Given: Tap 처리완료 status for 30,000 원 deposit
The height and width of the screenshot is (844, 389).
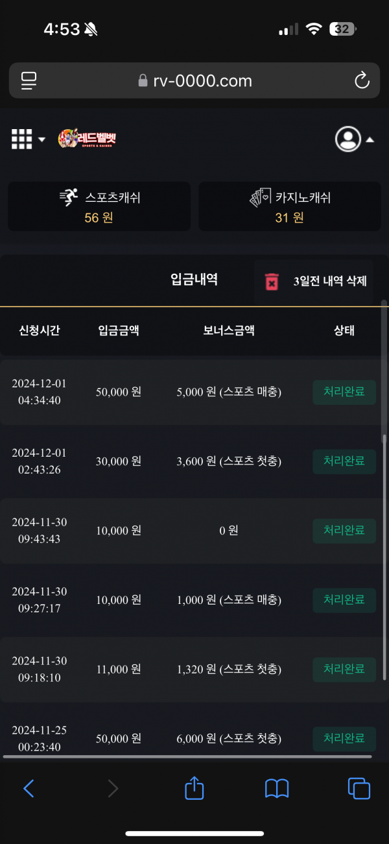Looking at the screenshot, I should pyautogui.click(x=344, y=461).
